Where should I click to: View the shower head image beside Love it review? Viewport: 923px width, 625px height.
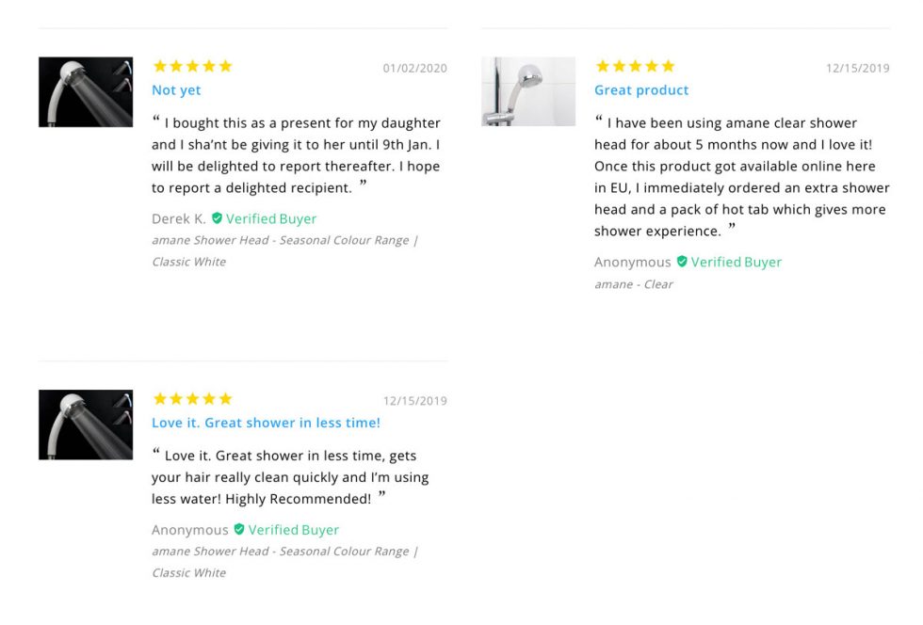pyautogui.click(x=86, y=425)
